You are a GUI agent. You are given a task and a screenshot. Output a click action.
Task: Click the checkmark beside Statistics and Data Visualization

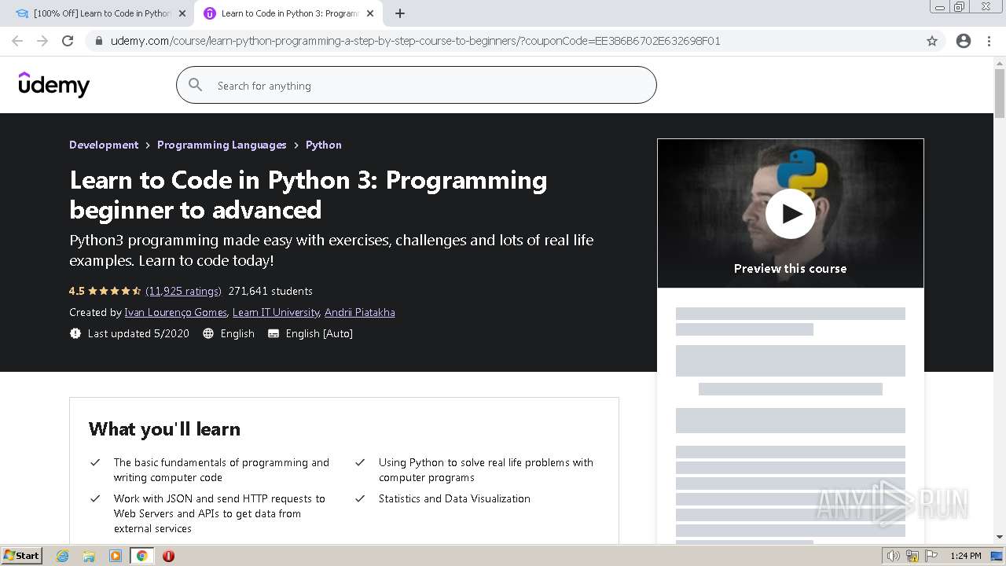[x=360, y=498]
